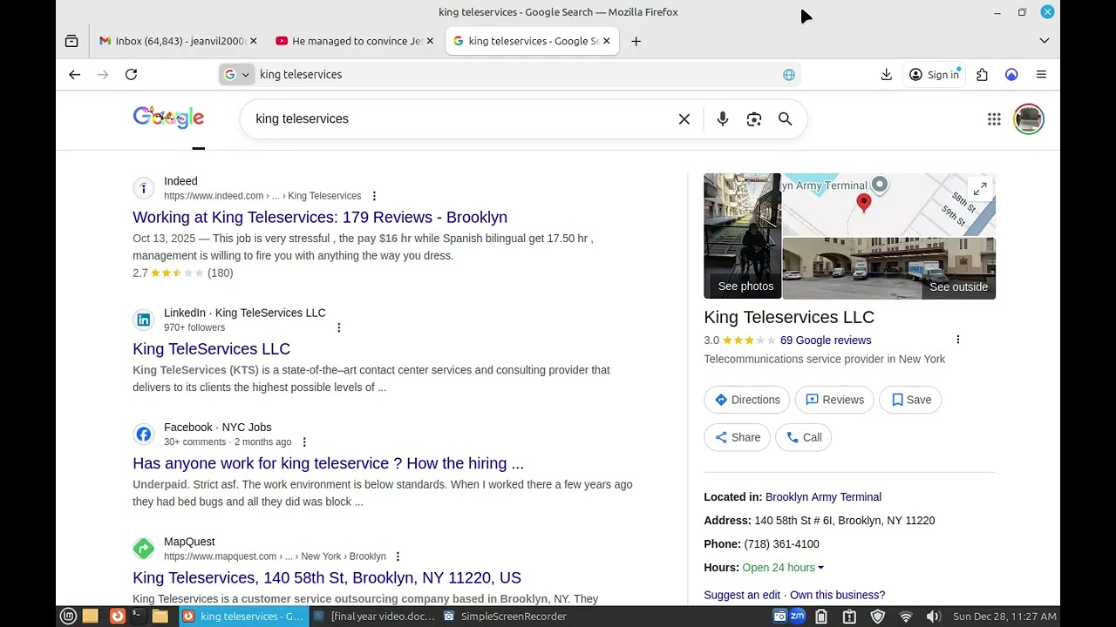Open the Indeed result's three-dot menu
The image size is (1116, 627).
click(374, 196)
